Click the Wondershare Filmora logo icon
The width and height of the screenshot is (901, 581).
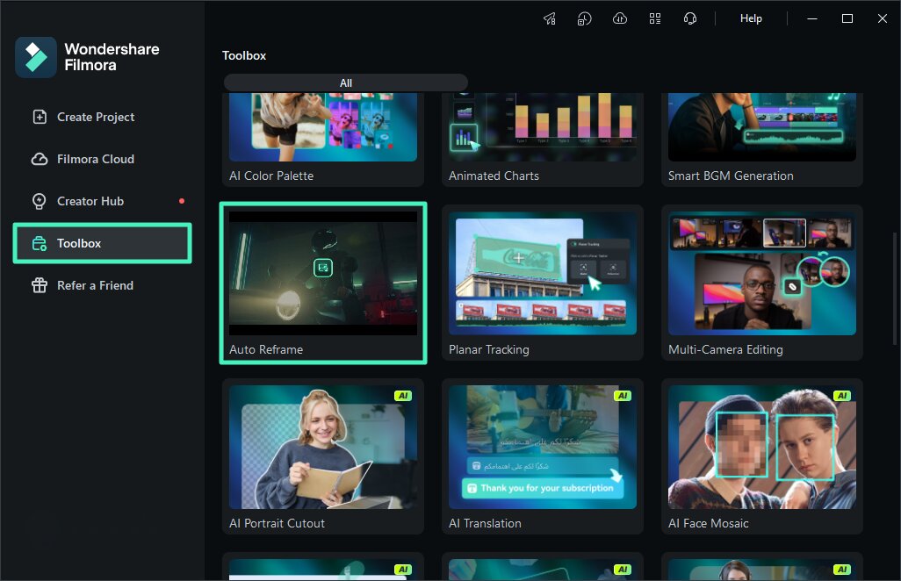click(36, 57)
